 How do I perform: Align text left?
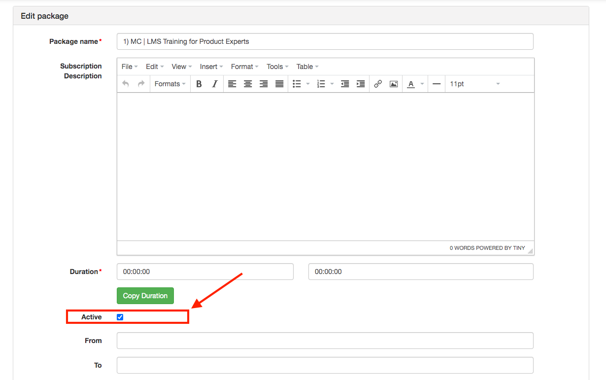pyautogui.click(x=232, y=84)
